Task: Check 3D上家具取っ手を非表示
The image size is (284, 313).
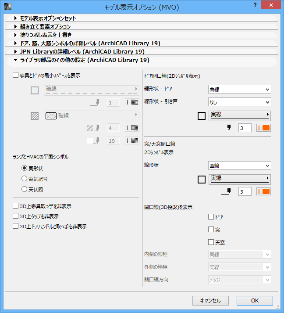Action: (x=15, y=205)
